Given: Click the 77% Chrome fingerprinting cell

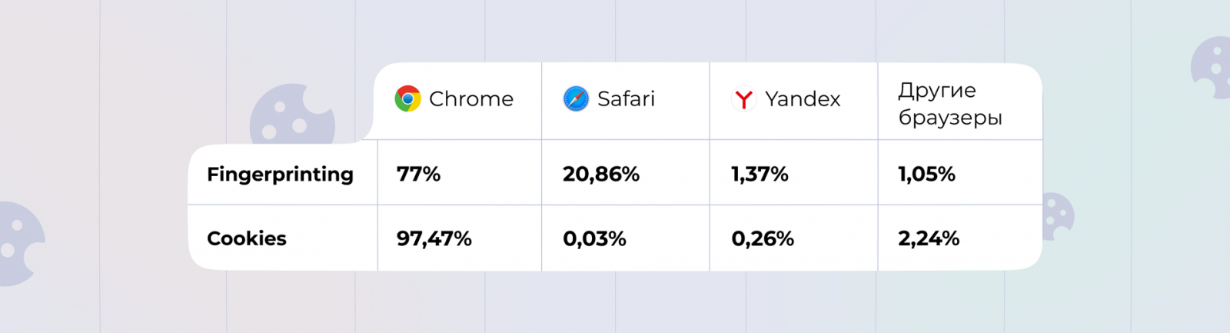Looking at the screenshot, I should 419,175.
